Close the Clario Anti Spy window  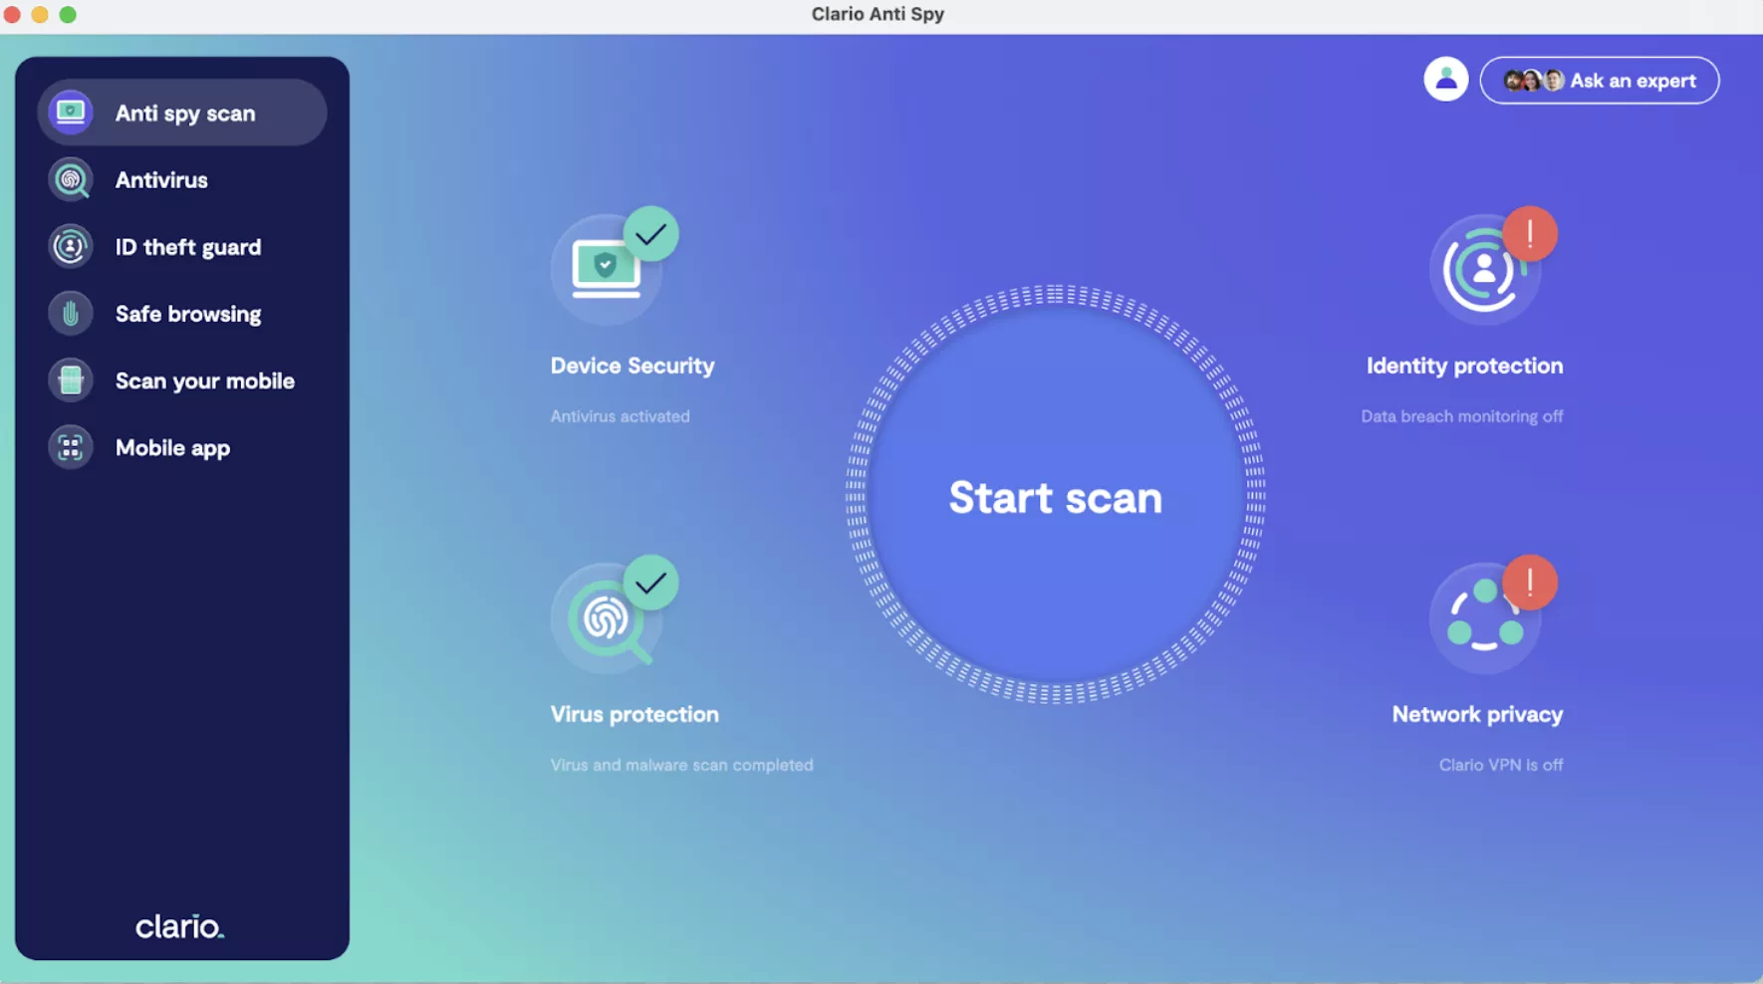[x=12, y=15]
